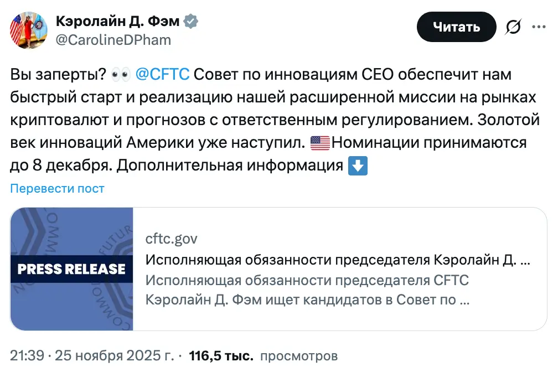The width and height of the screenshot is (558, 372).
Task: Click the cftc.gov domain in card
Action: pyautogui.click(x=171, y=239)
